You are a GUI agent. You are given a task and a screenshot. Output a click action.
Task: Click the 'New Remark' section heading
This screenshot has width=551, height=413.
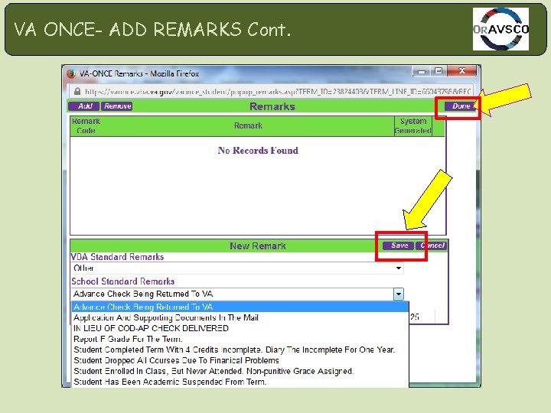258,246
